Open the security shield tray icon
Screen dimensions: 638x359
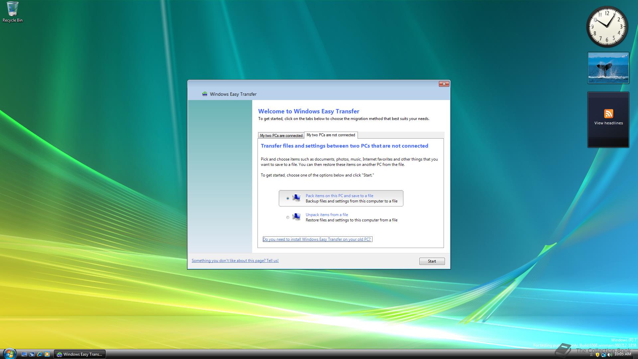pyautogui.click(x=597, y=355)
